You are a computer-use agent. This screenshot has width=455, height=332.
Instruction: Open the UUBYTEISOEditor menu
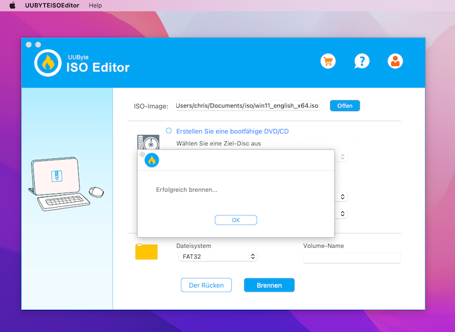point(52,6)
